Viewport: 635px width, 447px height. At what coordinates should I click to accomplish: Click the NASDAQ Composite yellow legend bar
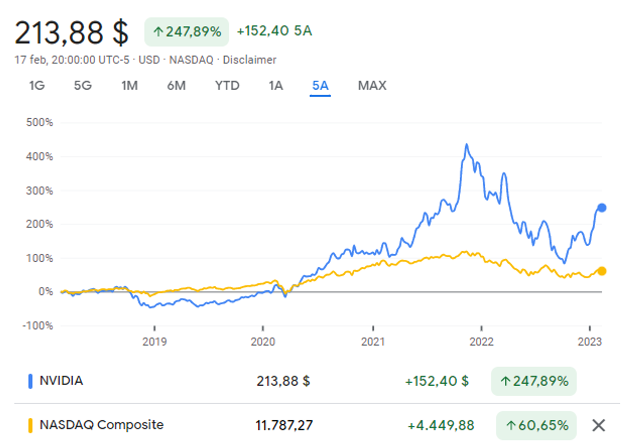point(30,425)
